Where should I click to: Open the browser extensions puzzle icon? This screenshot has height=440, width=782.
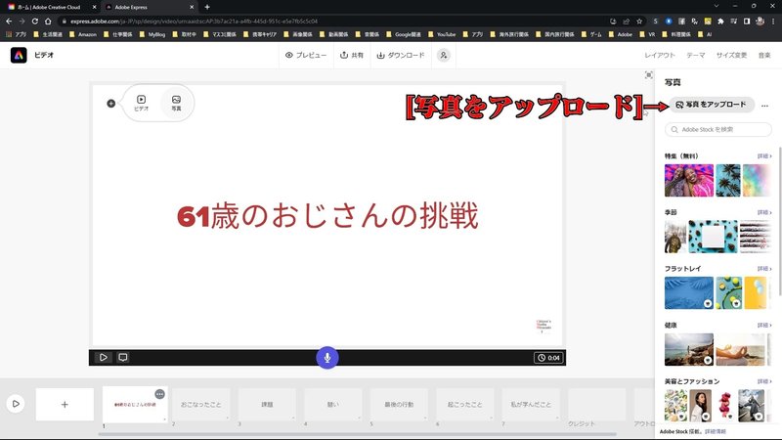(x=720, y=21)
